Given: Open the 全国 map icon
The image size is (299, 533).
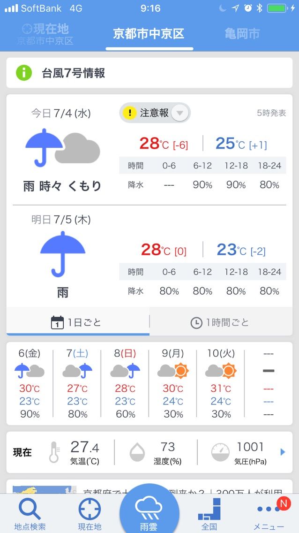Looking at the screenshot, I should (x=209, y=509).
